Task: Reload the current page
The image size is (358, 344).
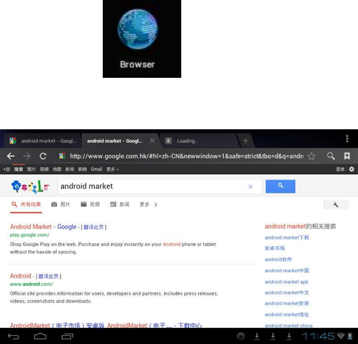Action: (43, 156)
